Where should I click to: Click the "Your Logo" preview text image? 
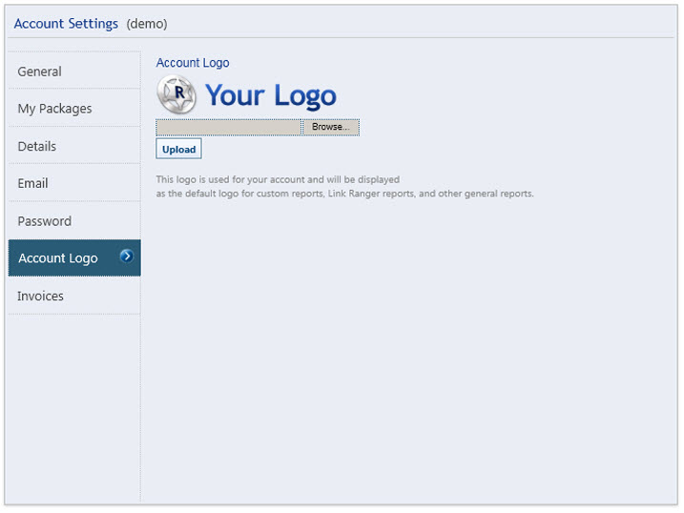(x=270, y=95)
